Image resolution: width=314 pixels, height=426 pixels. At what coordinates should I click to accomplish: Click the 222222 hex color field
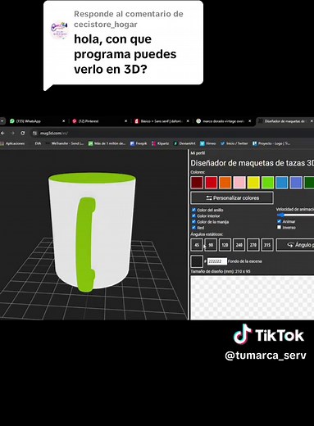pos(217,261)
